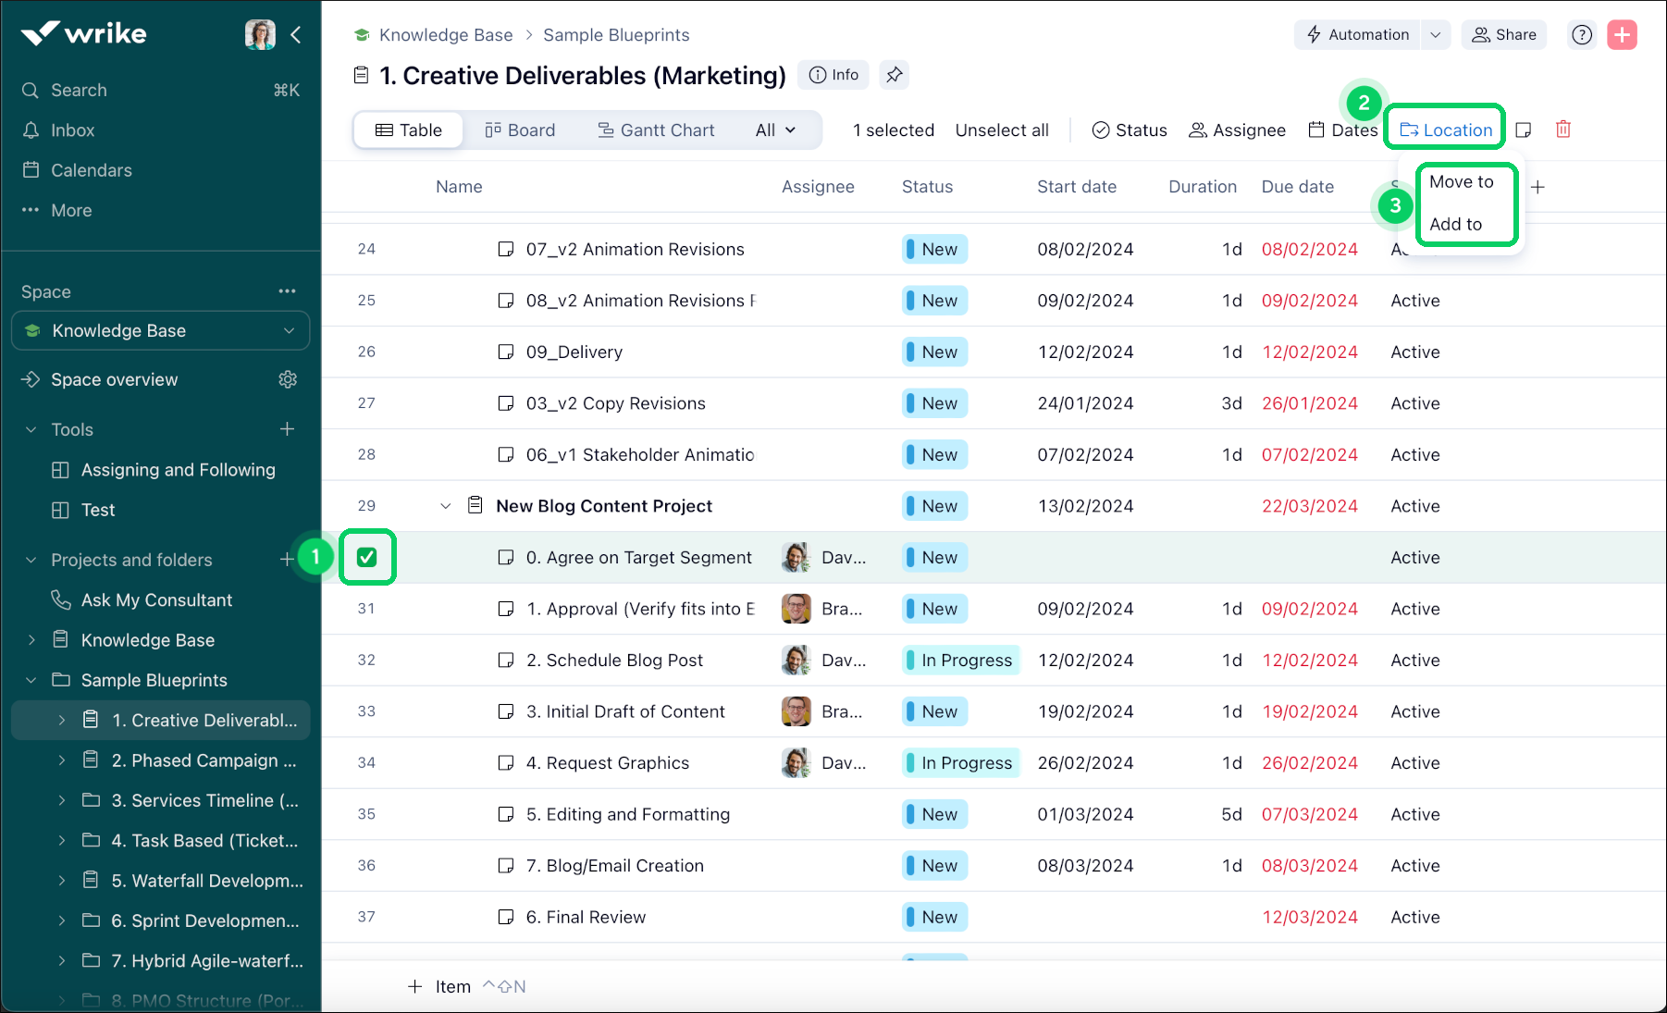The image size is (1667, 1013).
Task: Add a new column with plus icon
Action: tap(1537, 187)
